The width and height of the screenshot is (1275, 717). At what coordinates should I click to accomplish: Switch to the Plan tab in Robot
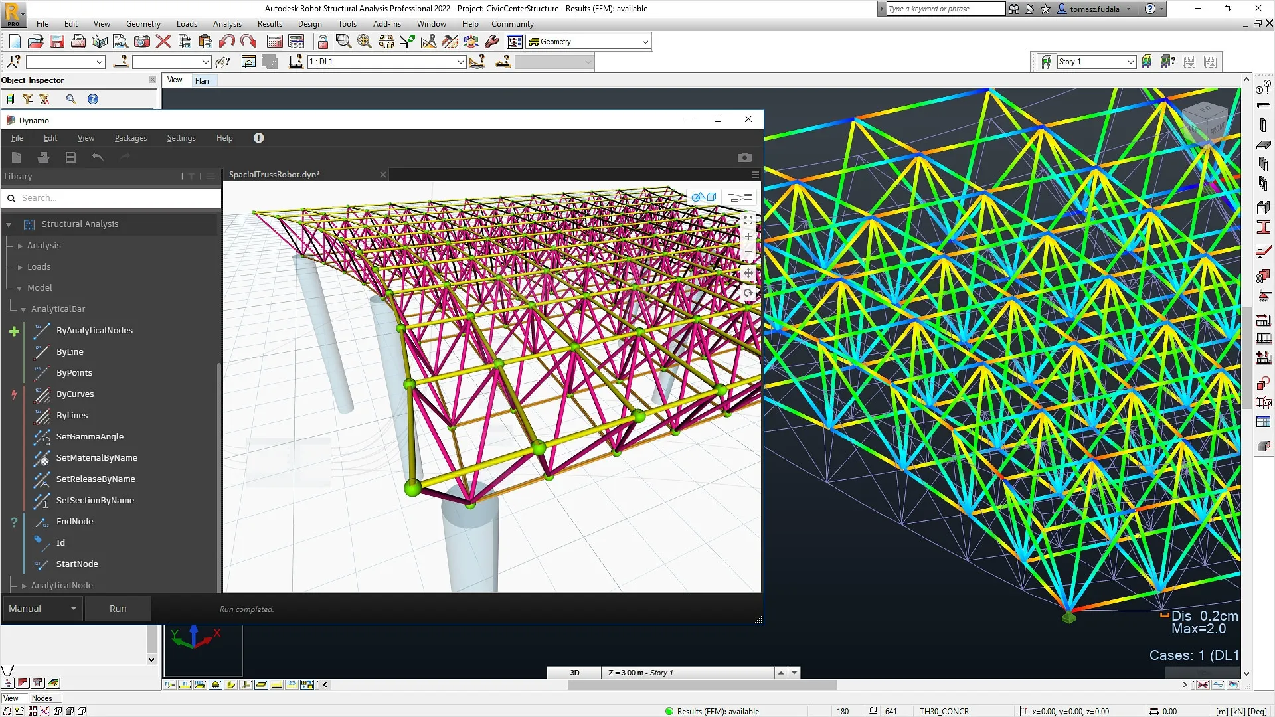[203, 80]
